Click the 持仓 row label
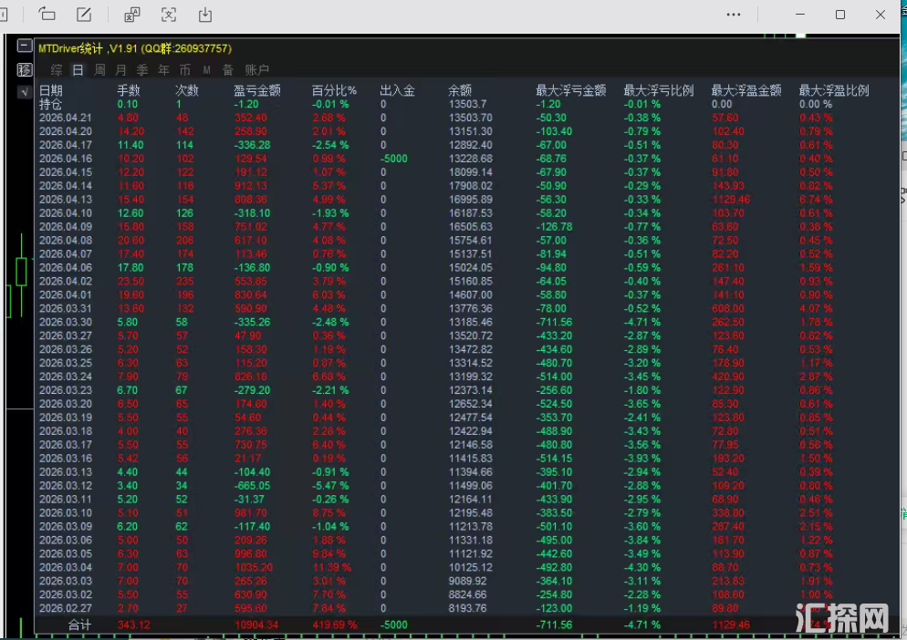The image size is (907, 640). tap(50, 104)
